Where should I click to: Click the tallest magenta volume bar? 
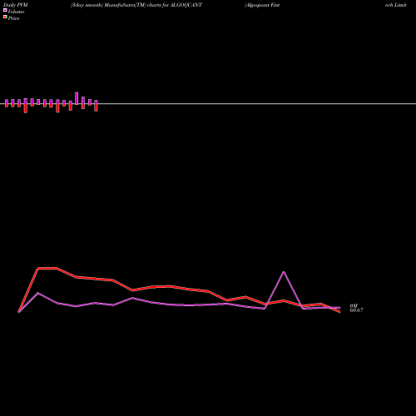pos(77,98)
